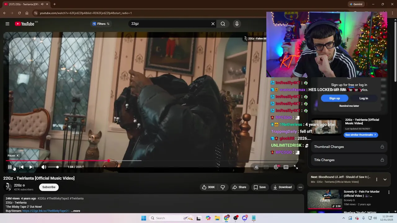The width and height of the screenshot is (397, 223).
Task: Open the vidIQ Filters button
Action: pos(101,24)
